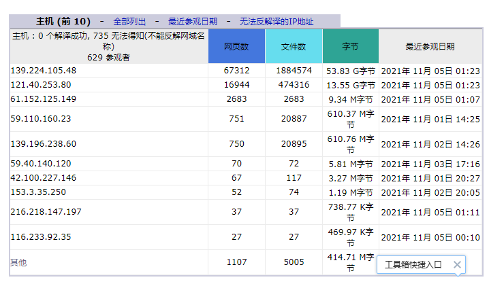
Task: Close the 工具箱快捷入口 popup
Action: click(x=457, y=265)
